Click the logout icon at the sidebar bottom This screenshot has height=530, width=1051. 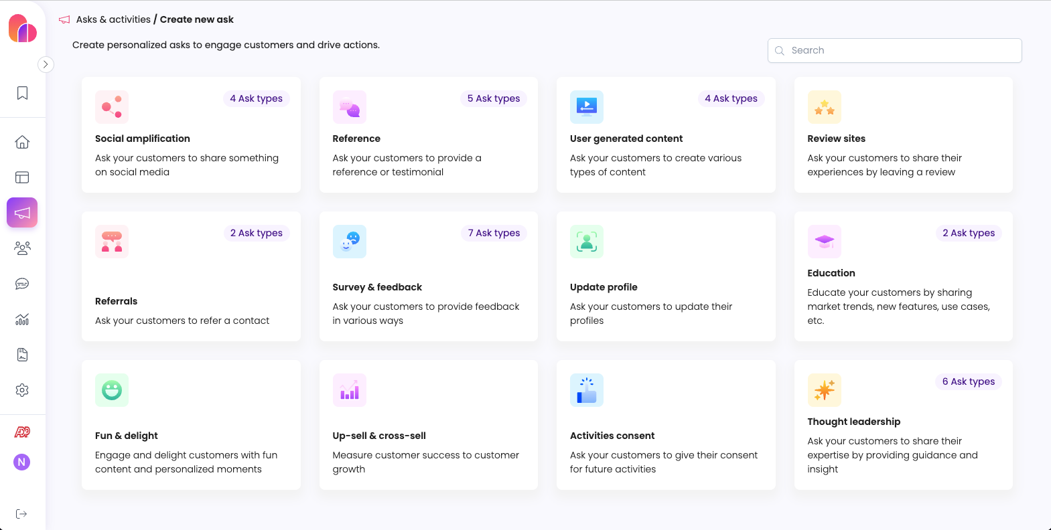[x=21, y=514]
